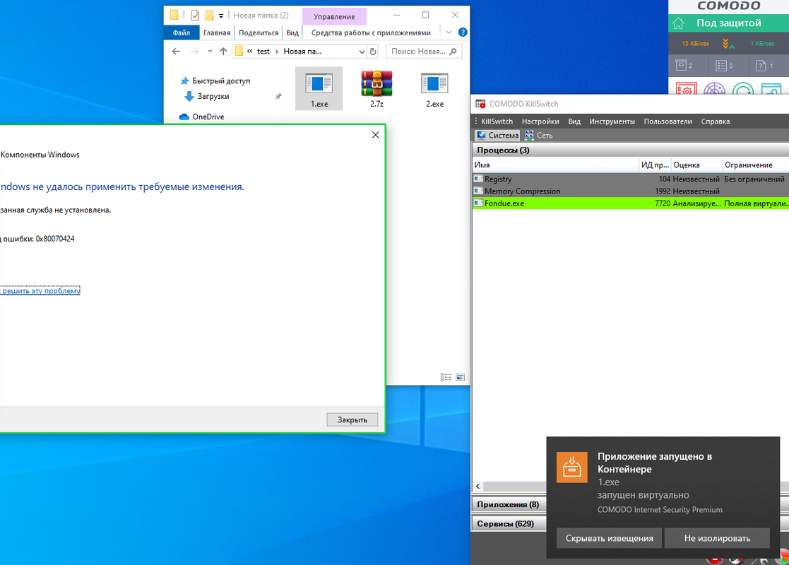The image size is (789, 565).
Task: Sort processes by the Ограничение column header
Action: (x=755, y=165)
